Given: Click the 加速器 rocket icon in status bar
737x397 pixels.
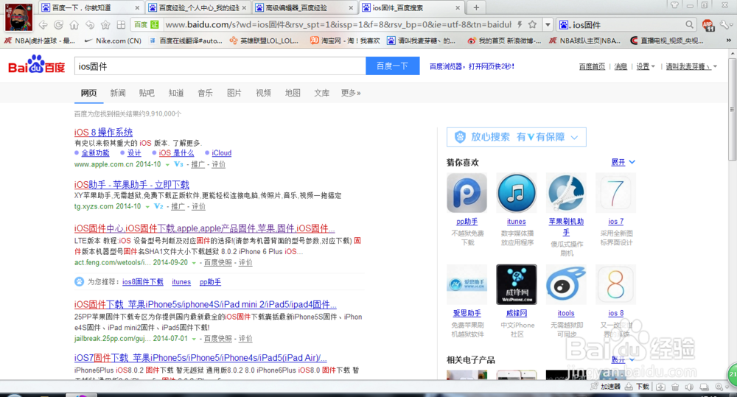Looking at the screenshot, I should 594,386.
